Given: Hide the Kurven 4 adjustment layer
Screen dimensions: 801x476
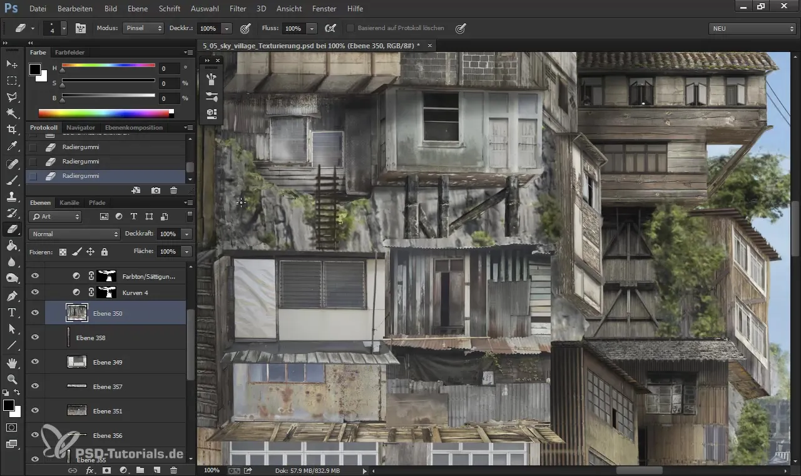Looking at the screenshot, I should tap(35, 292).
